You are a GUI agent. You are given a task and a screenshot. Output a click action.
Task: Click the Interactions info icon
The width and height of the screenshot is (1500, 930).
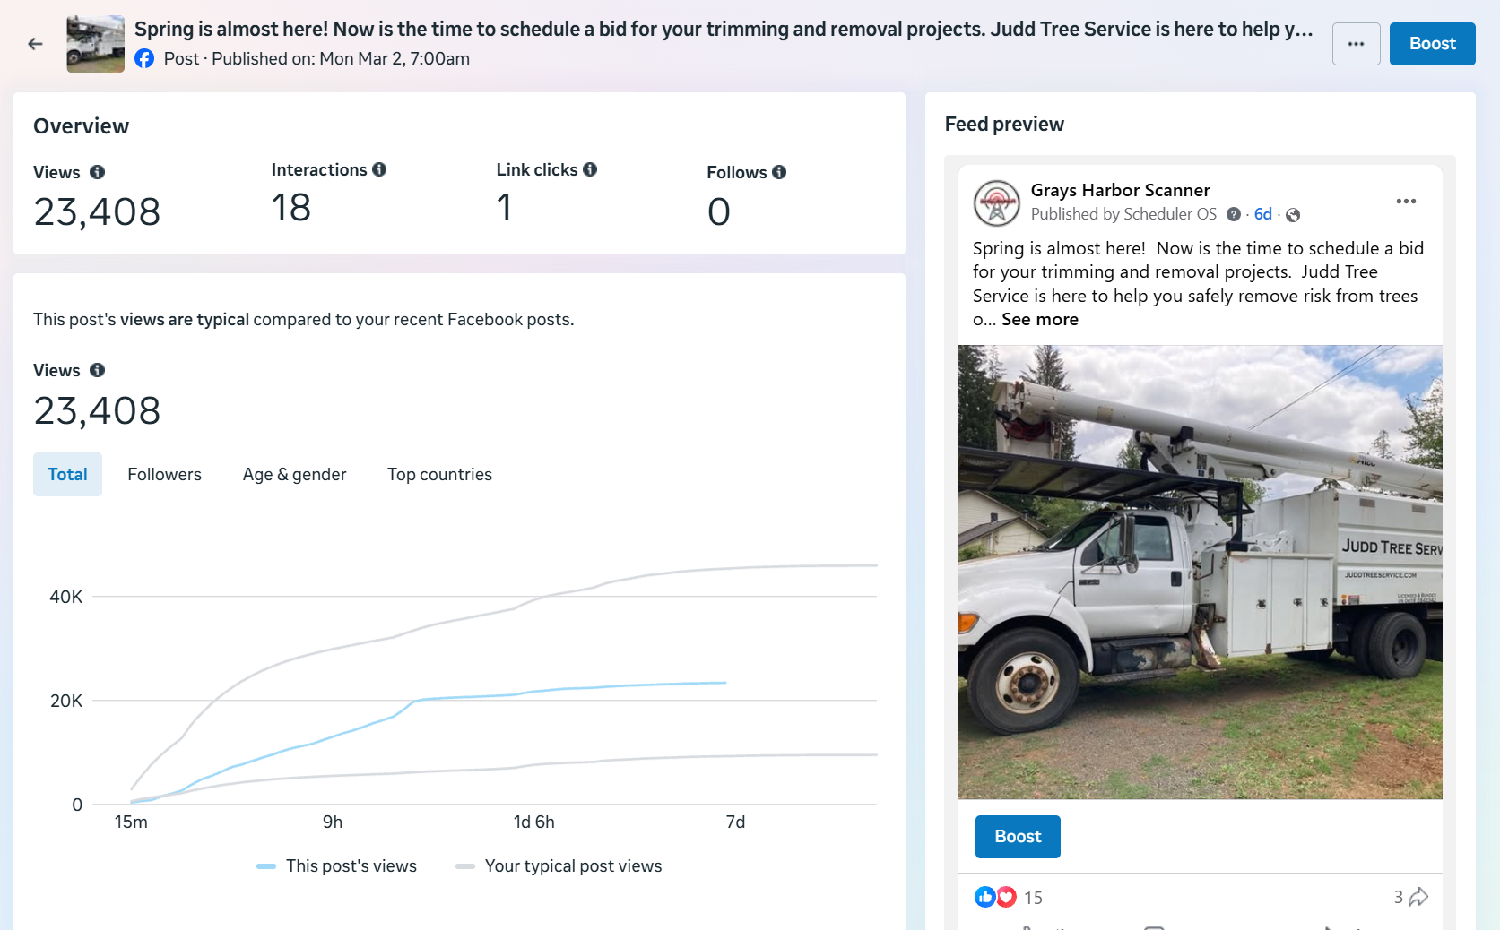(x=379, y=169)
